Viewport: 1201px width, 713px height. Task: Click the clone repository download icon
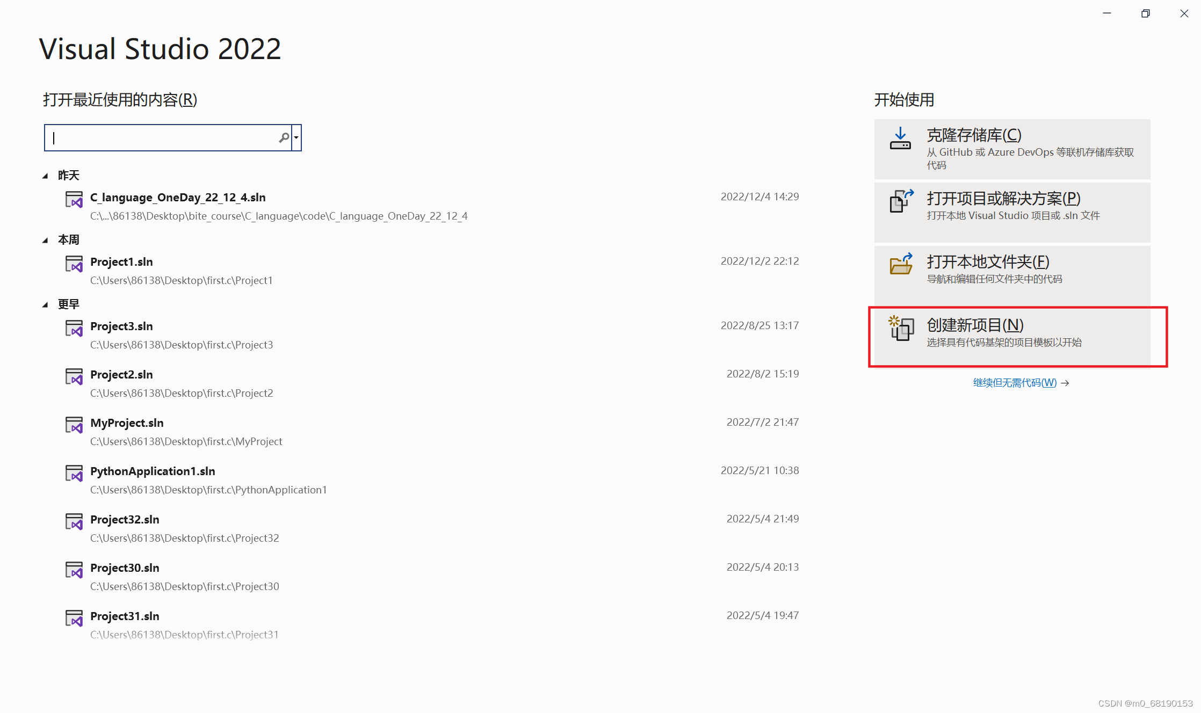(x=901, y=139)
